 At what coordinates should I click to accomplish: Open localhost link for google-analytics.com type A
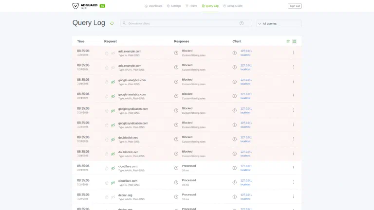point(245,84)
